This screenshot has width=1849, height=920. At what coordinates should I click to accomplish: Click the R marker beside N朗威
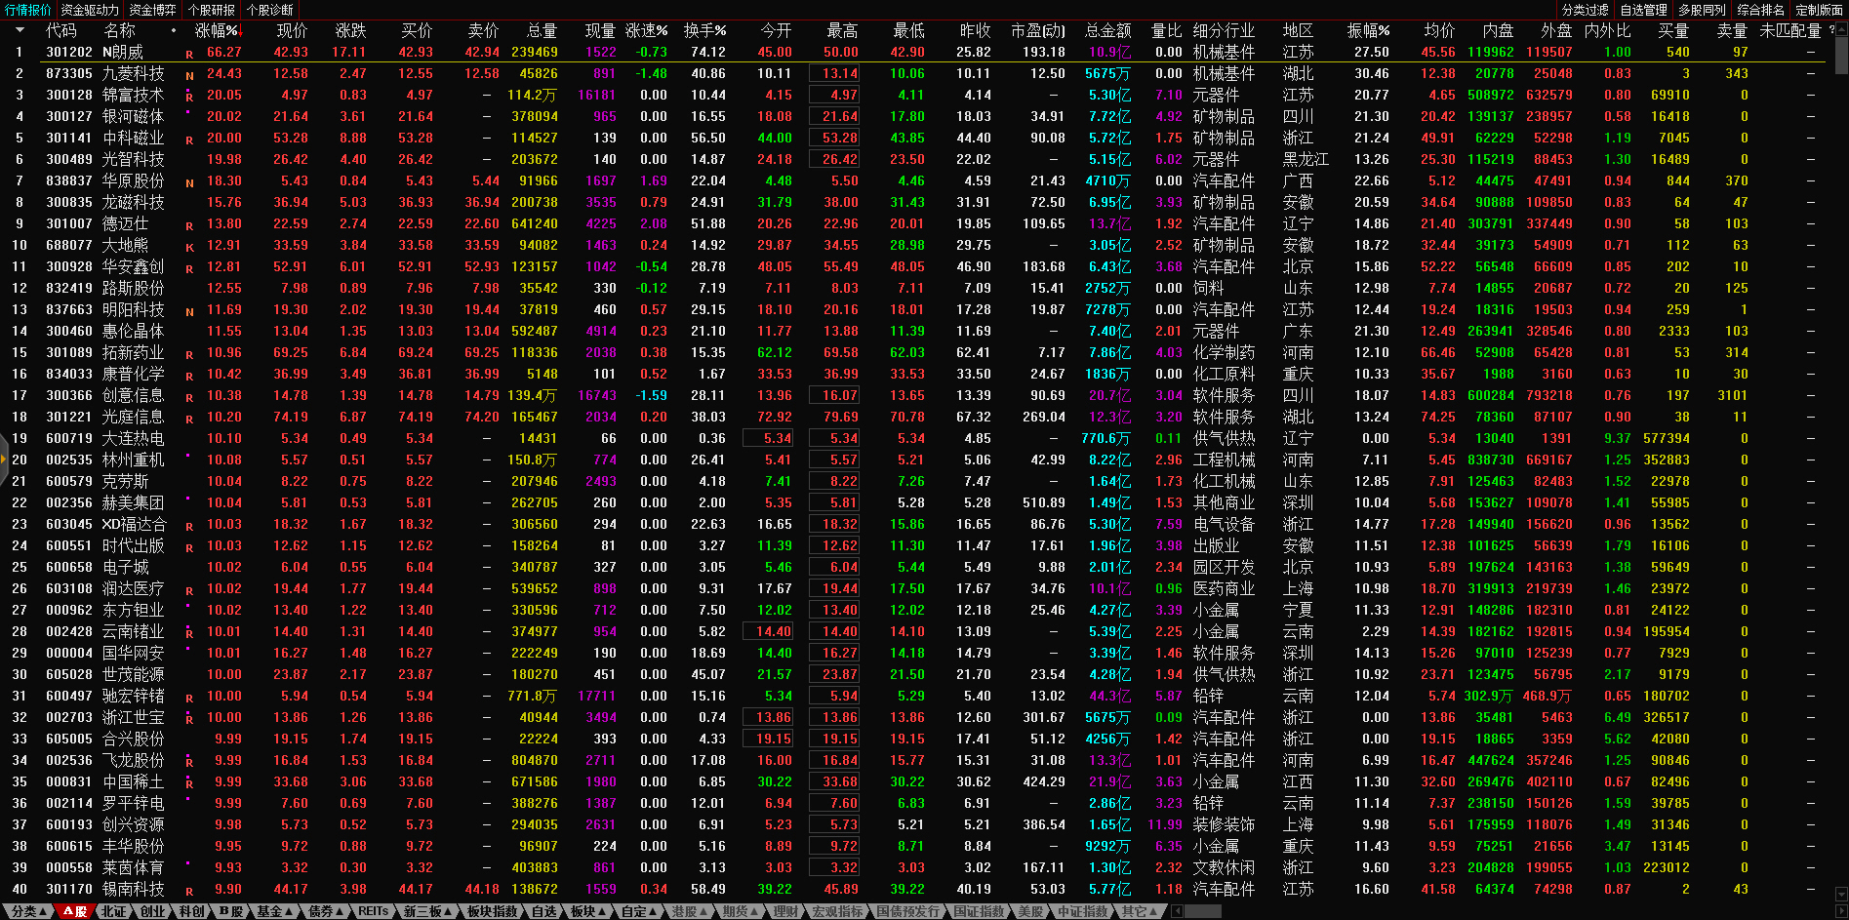(189, 54)
